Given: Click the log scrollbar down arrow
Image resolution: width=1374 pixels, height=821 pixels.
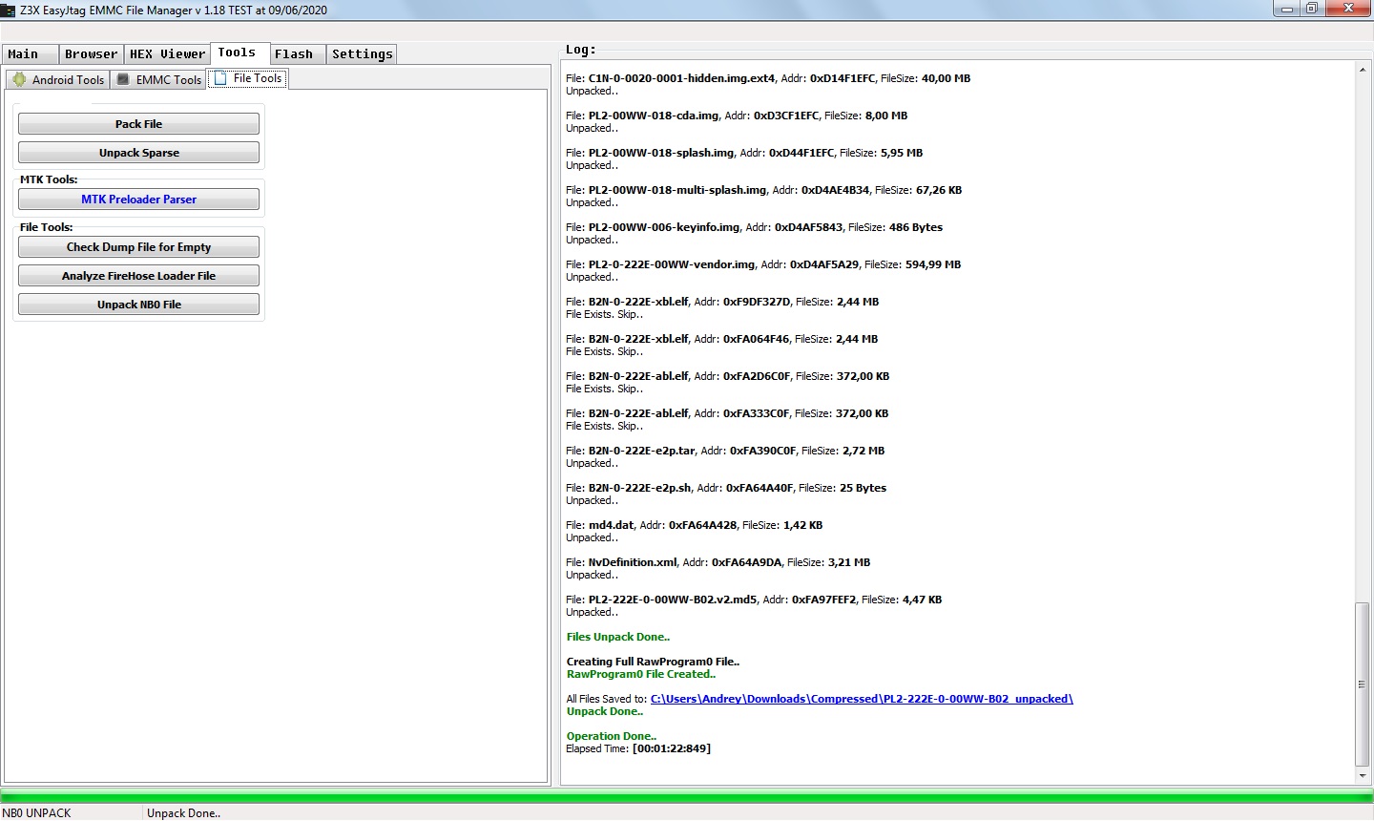Looking at the screenshot, I should click(1363, 776).
